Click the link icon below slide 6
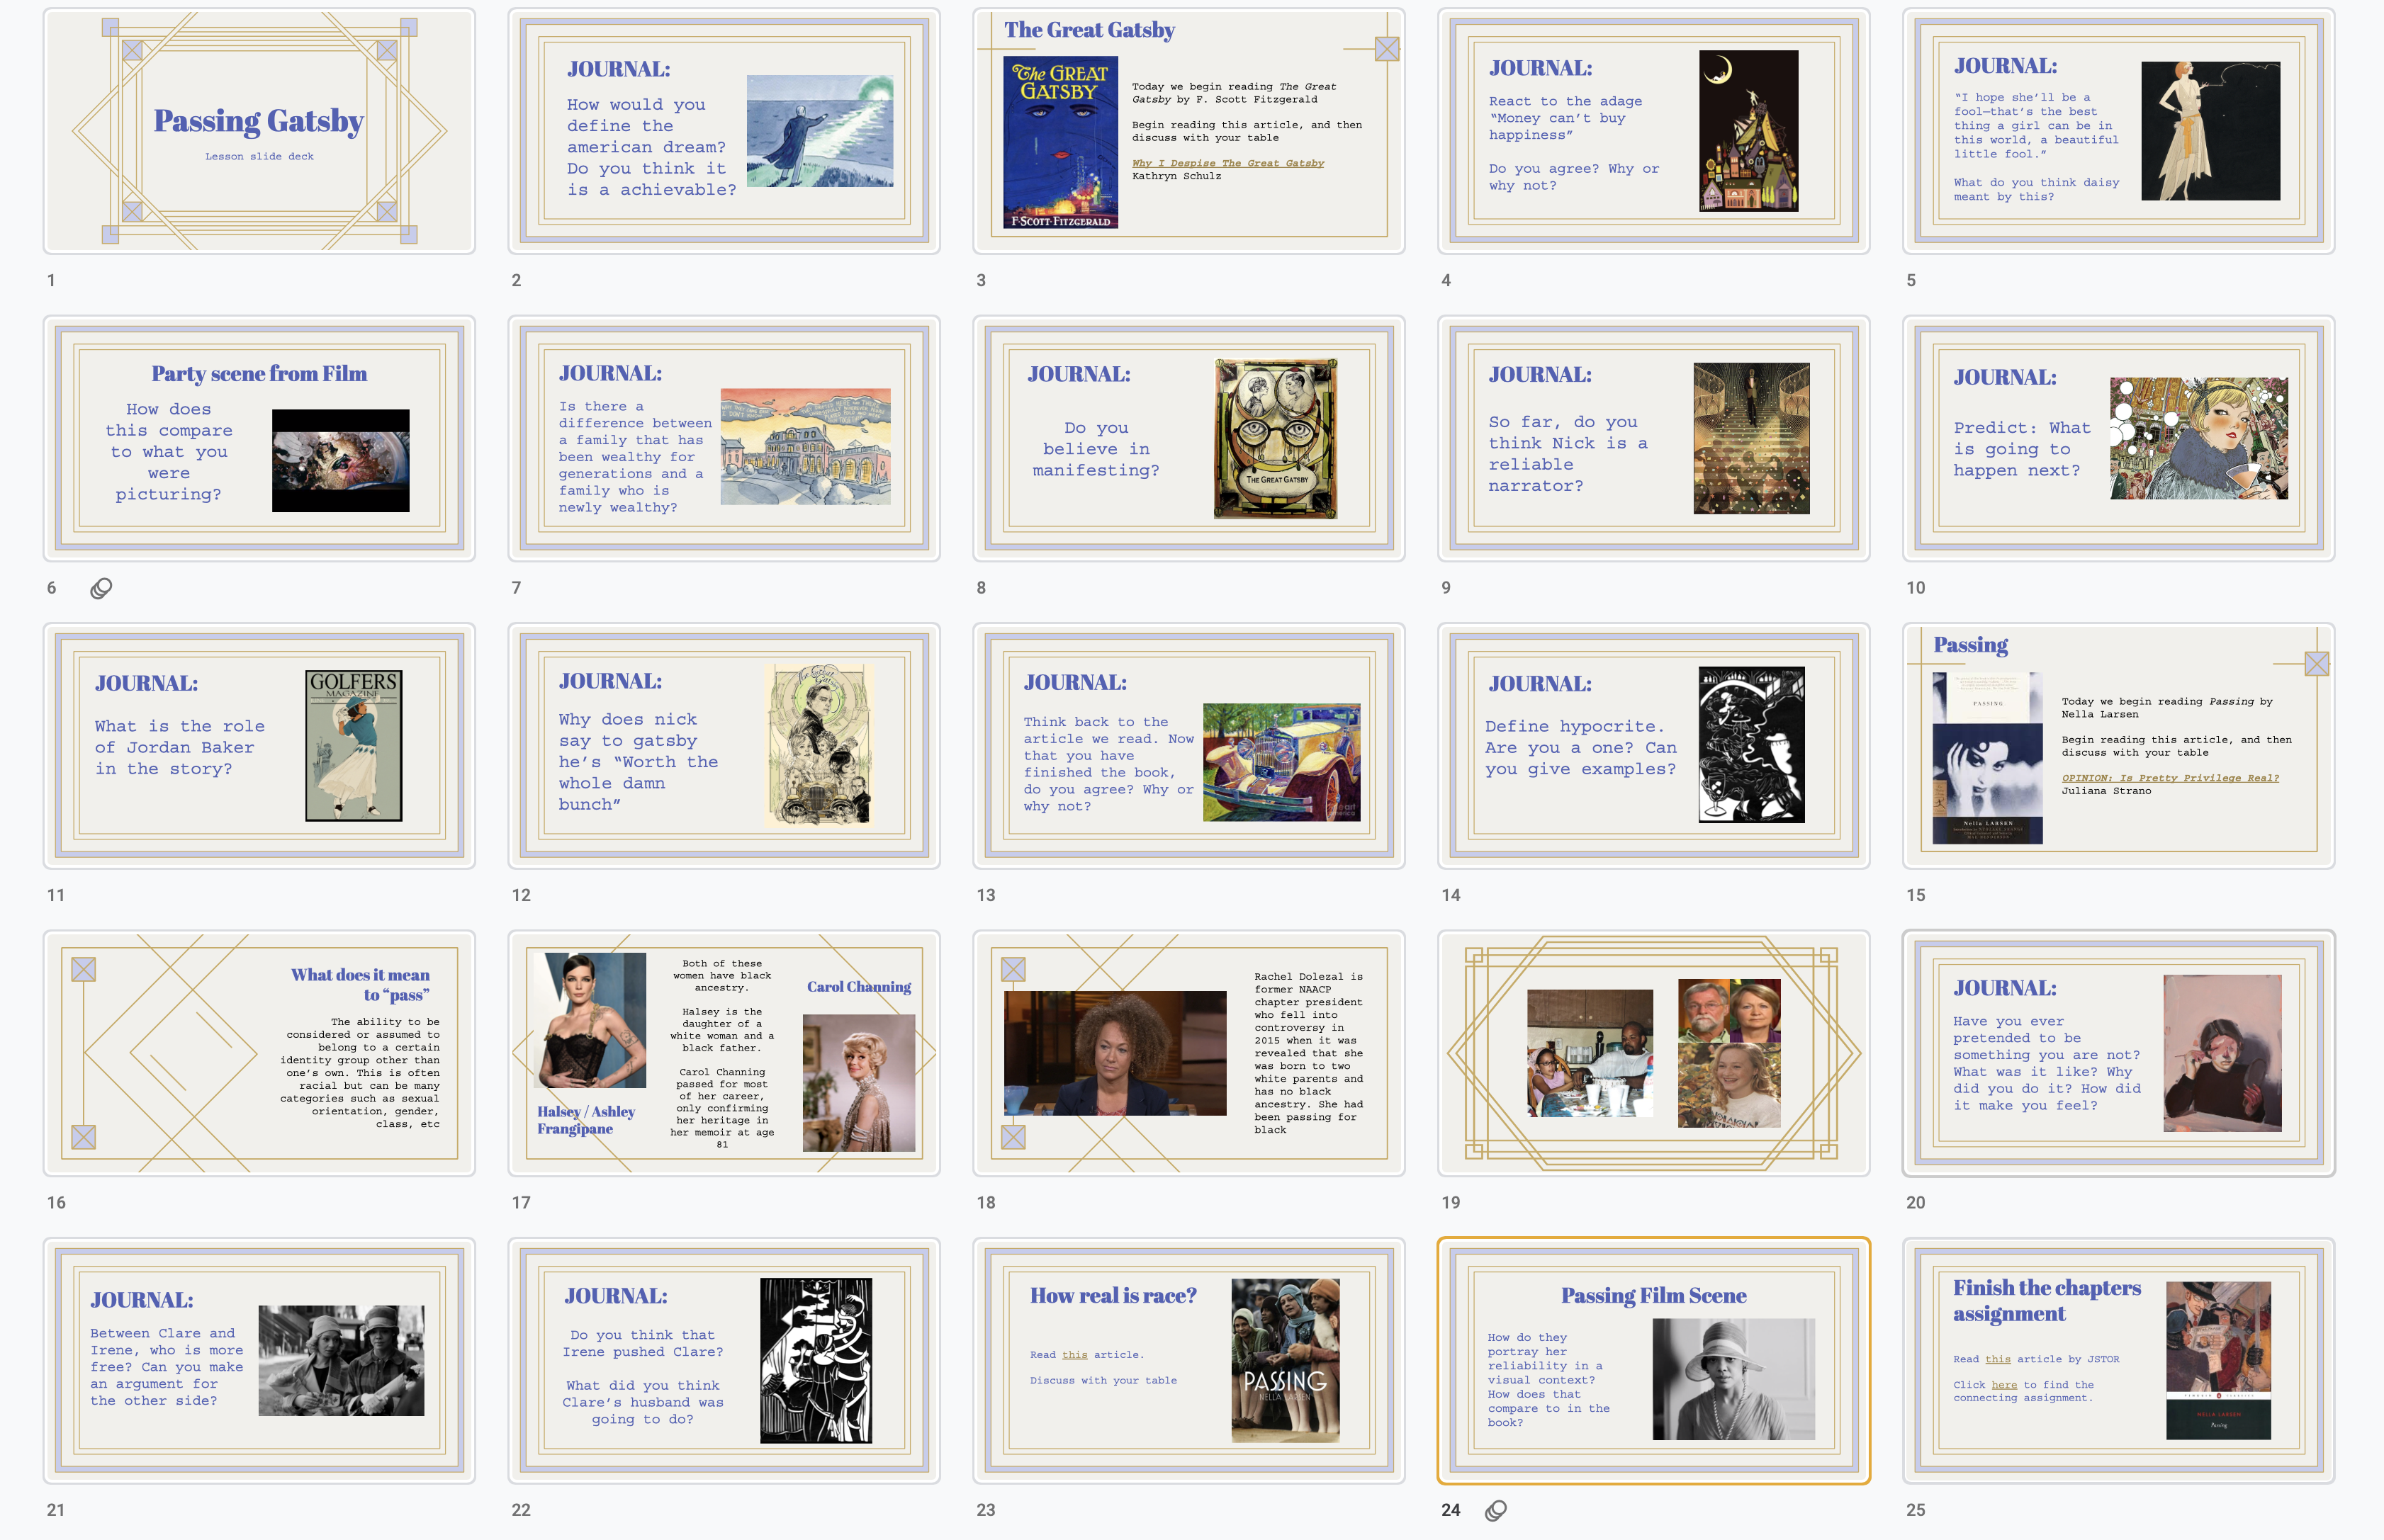The width and height of the screenshot is (2384, 1540). click(x=101, y=588)
